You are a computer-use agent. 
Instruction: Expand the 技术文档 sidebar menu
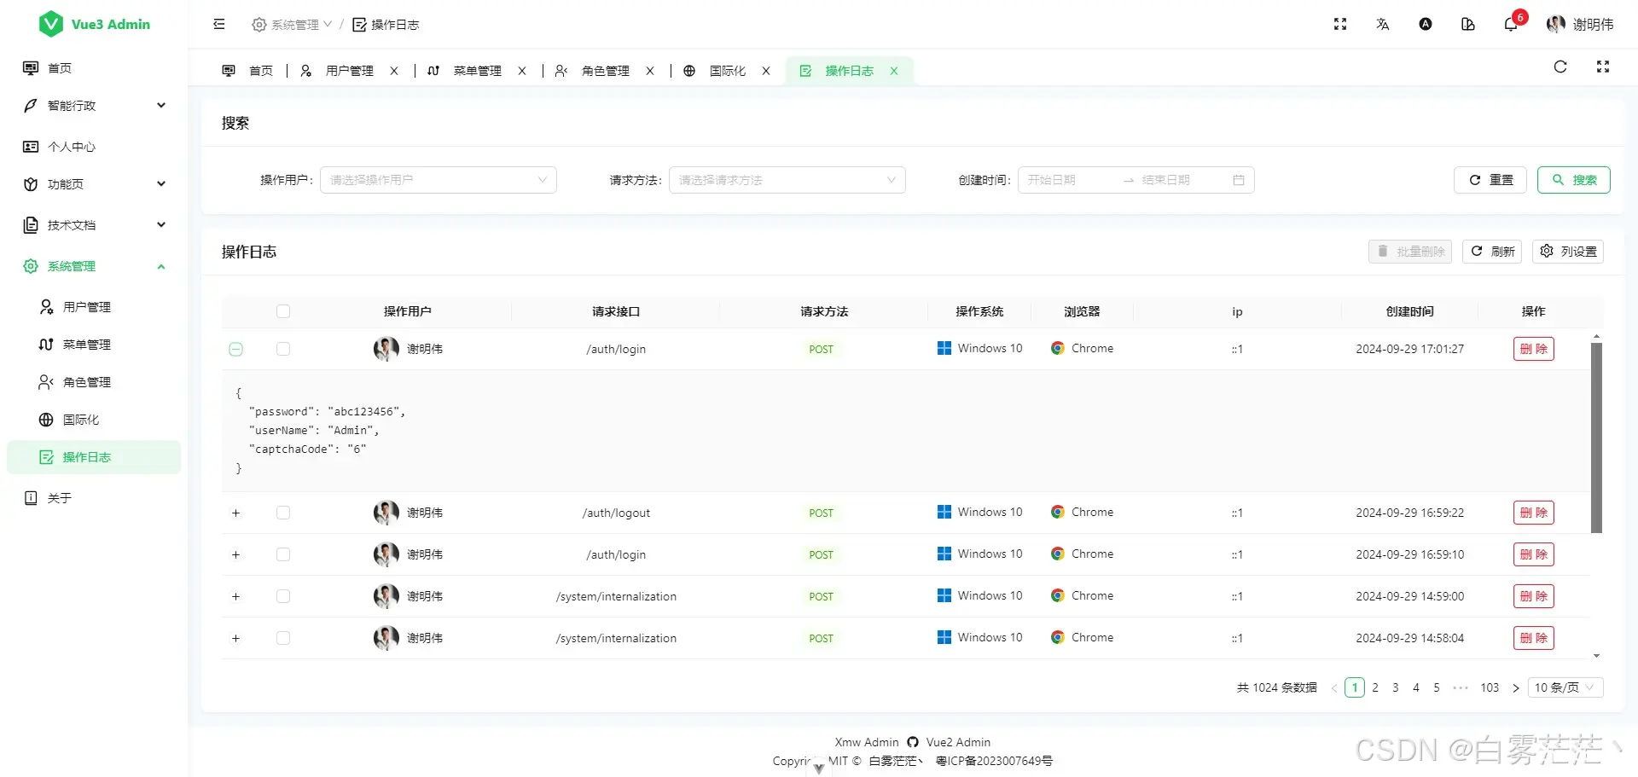[94, 225]
